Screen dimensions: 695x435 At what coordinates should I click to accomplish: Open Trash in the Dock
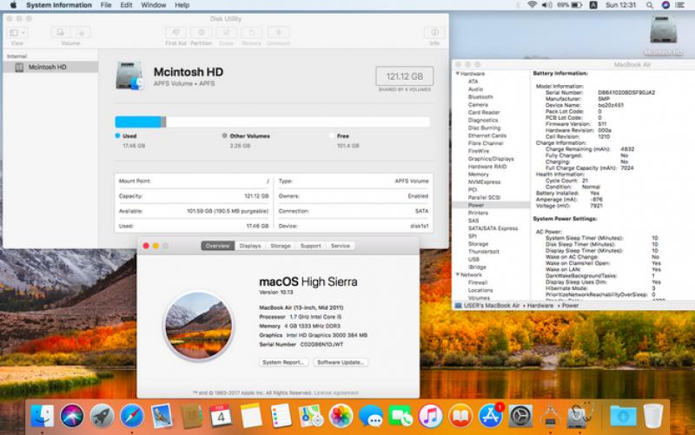653,416
